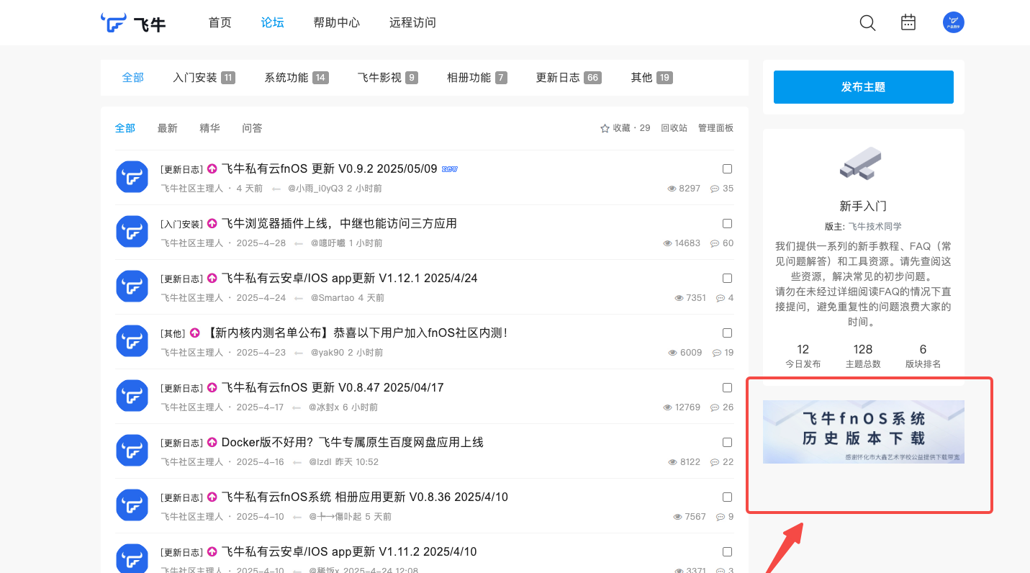This screenshot has width=1030, height=573.
Task: Click avatar of Docker版不好用 post
Action: [x=132, y=451]
